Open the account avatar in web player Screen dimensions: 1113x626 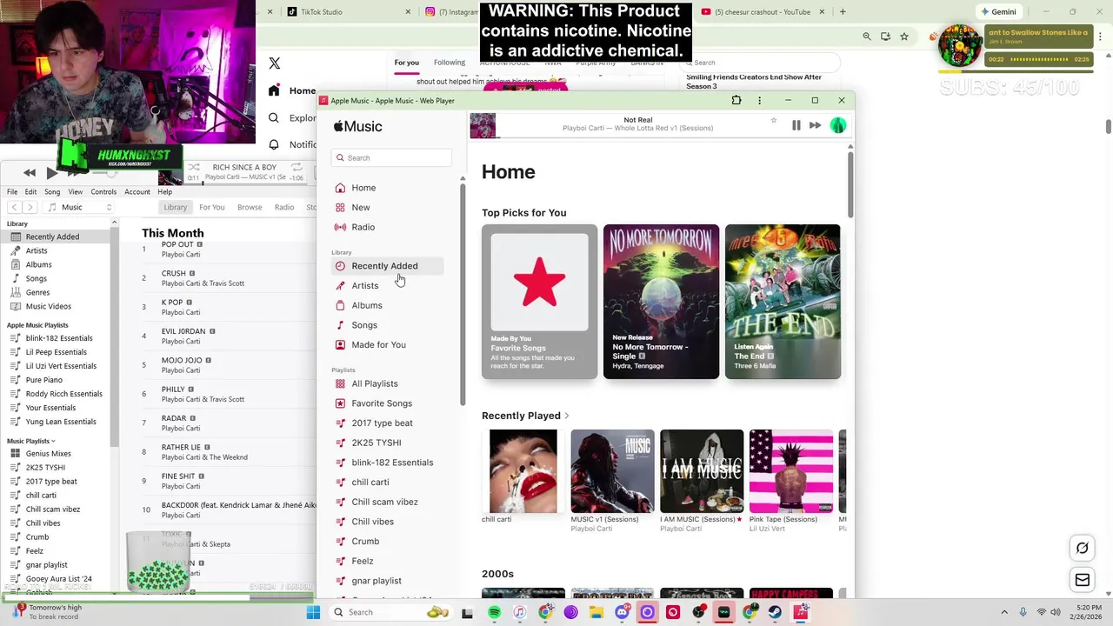(837, 125)
